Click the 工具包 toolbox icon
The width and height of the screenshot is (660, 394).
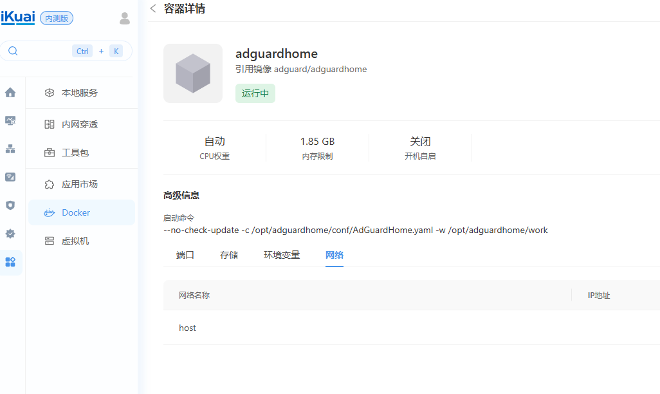click(50, 153)
